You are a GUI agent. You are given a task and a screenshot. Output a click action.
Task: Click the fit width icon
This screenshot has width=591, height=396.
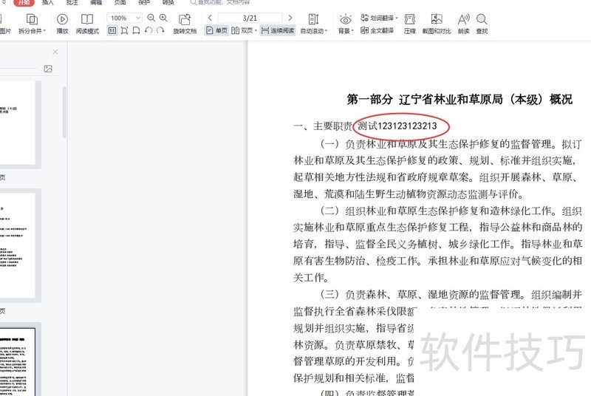[137, 30]
